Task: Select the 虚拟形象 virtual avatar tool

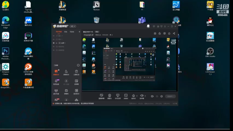Action: tap(56, 92)
